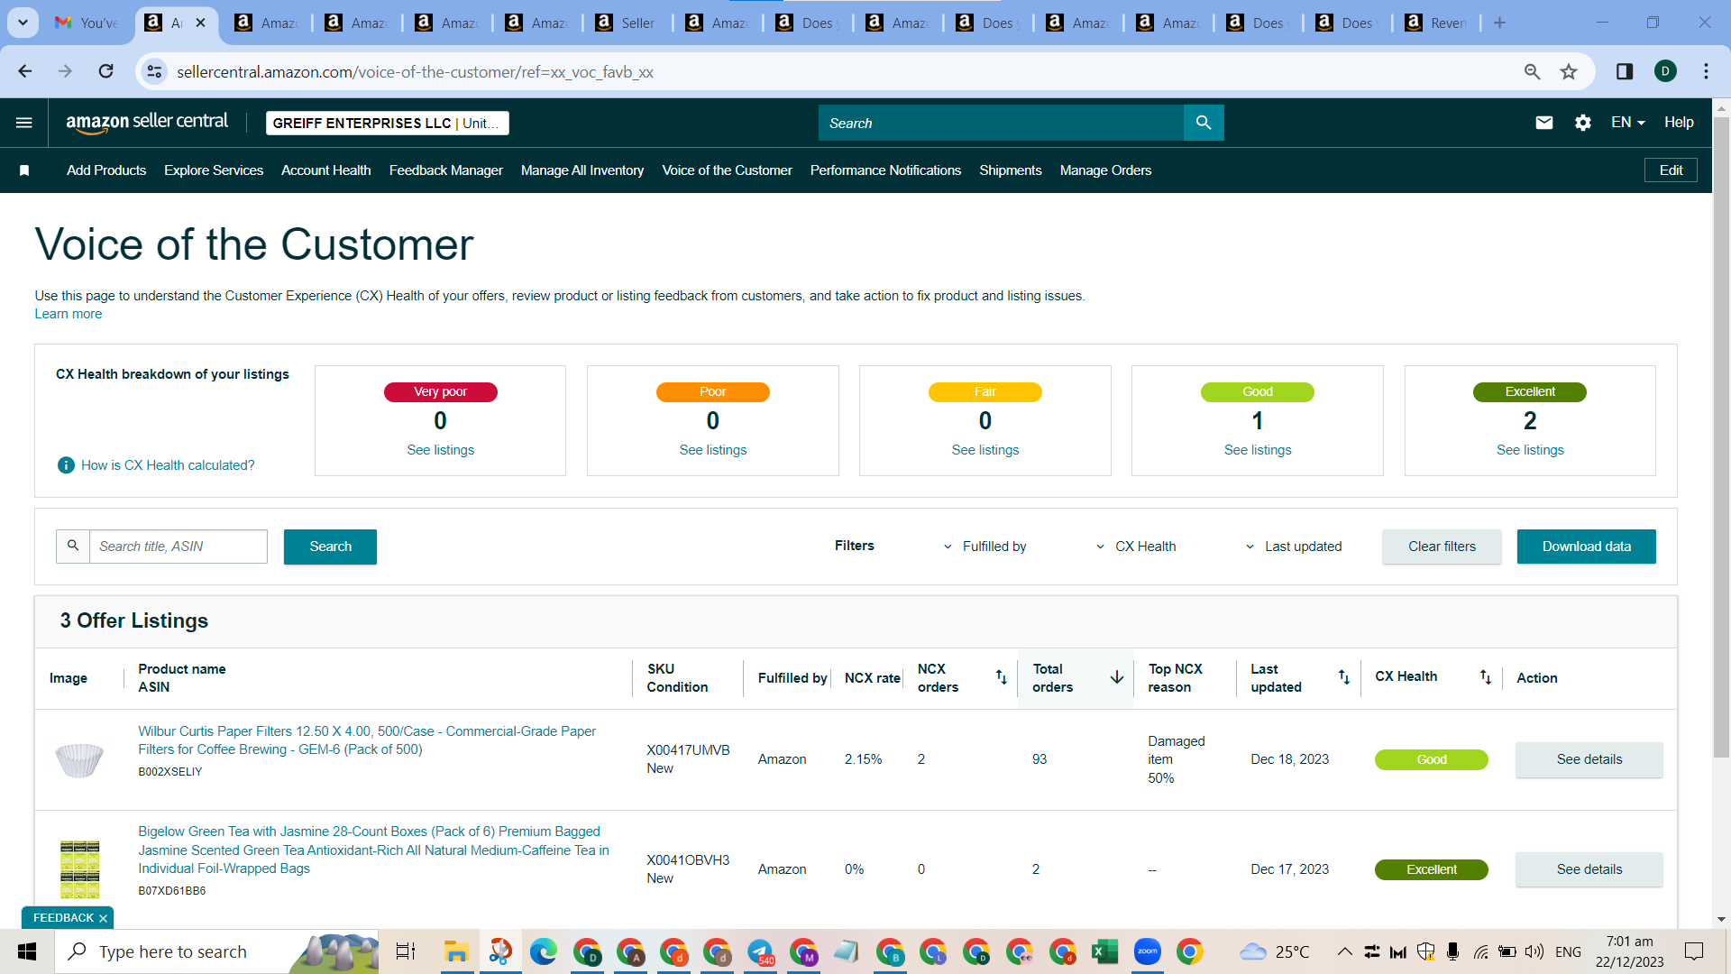Click the top Seller Central search field
This screenshot has height=974, width=1731.
[x=1001, y=123]
